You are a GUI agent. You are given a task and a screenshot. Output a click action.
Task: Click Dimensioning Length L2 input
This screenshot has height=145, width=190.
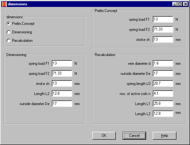click(x=62, y=94)
